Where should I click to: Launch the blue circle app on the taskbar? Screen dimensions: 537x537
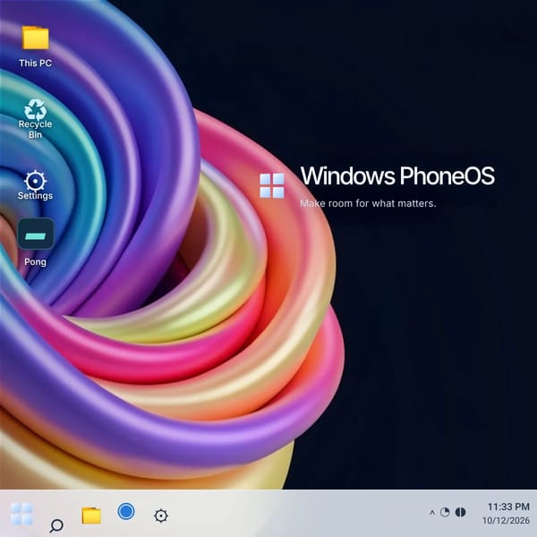click(x=126, y=512)
